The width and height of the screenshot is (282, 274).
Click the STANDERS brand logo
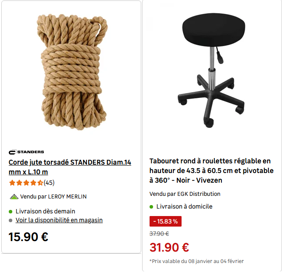26,152
